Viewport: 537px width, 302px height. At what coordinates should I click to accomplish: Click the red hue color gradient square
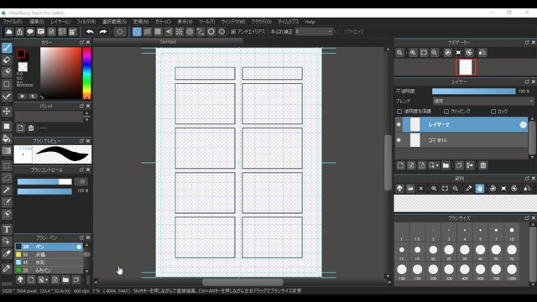[x=60, y=73]
